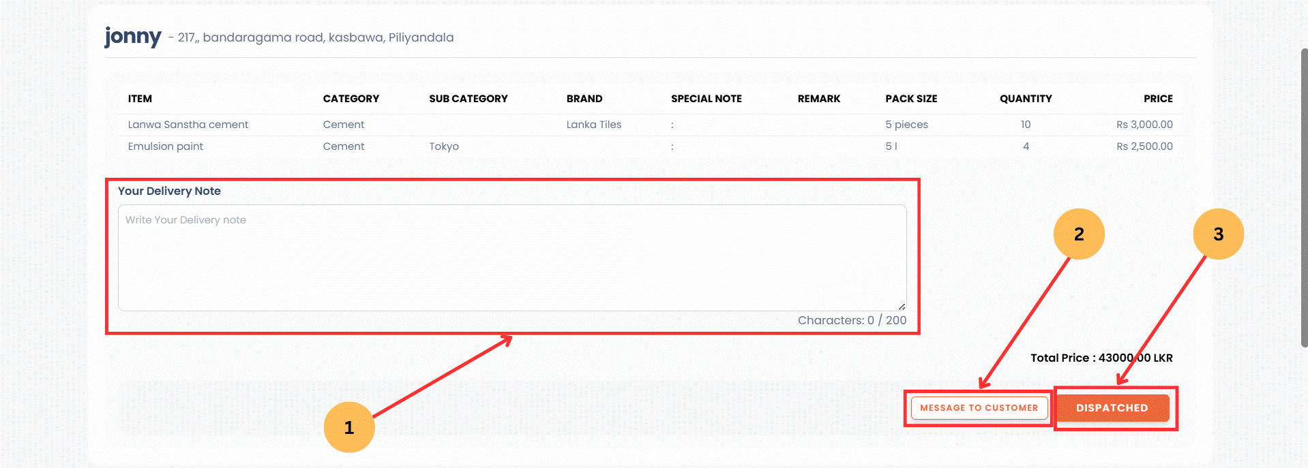Select the Lanwa Sanstha cement row

click(188, 124)
